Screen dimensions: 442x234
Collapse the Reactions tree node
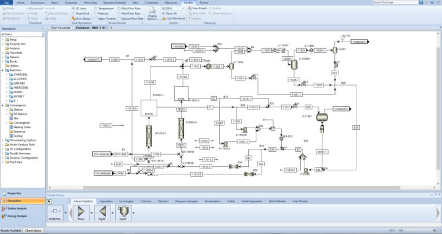(x=2, y=70)
